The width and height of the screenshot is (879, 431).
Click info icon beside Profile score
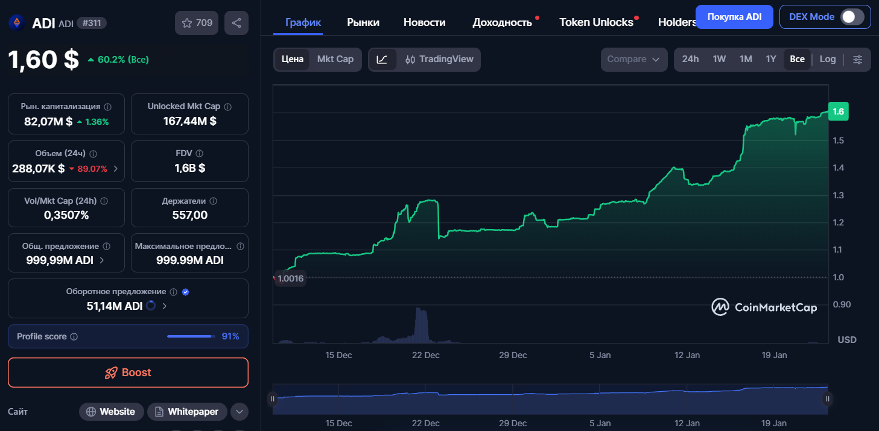[x=74, y=337]
